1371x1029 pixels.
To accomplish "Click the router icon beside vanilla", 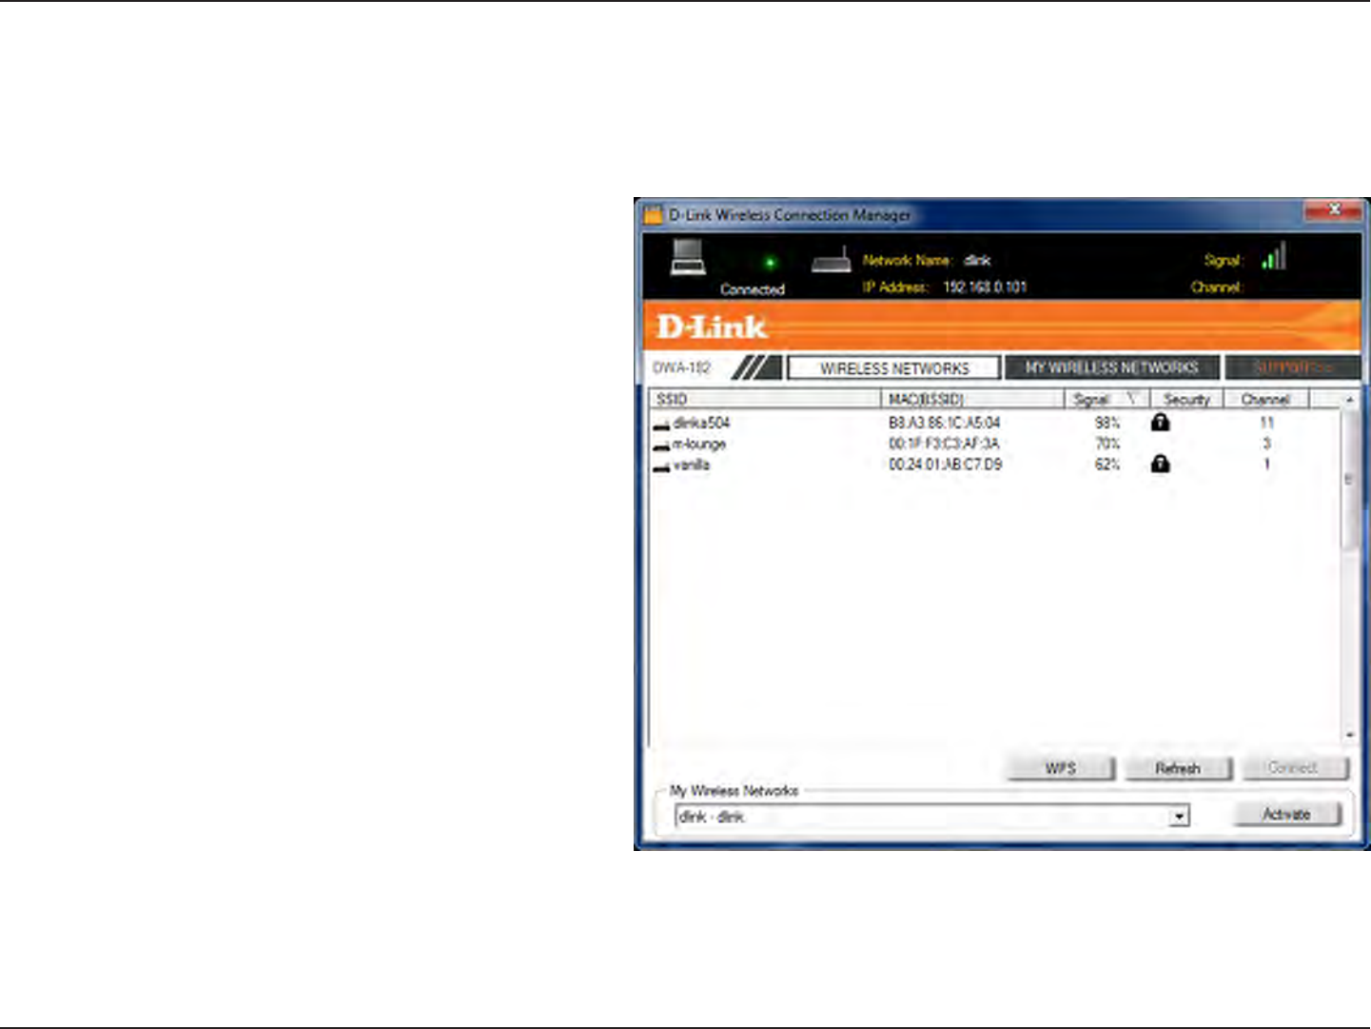I will tap(661, 465).
